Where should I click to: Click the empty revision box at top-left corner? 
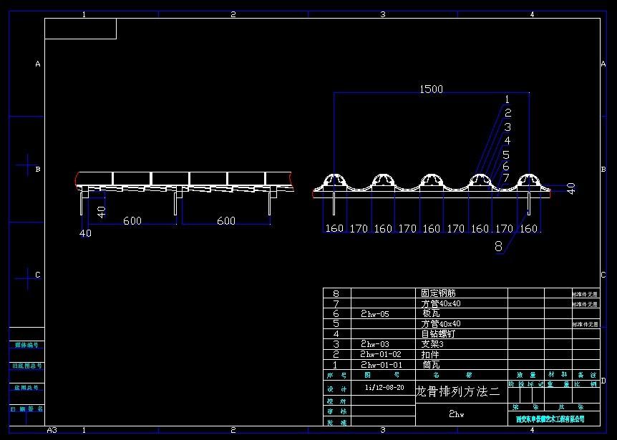click(x=80, y=29)
